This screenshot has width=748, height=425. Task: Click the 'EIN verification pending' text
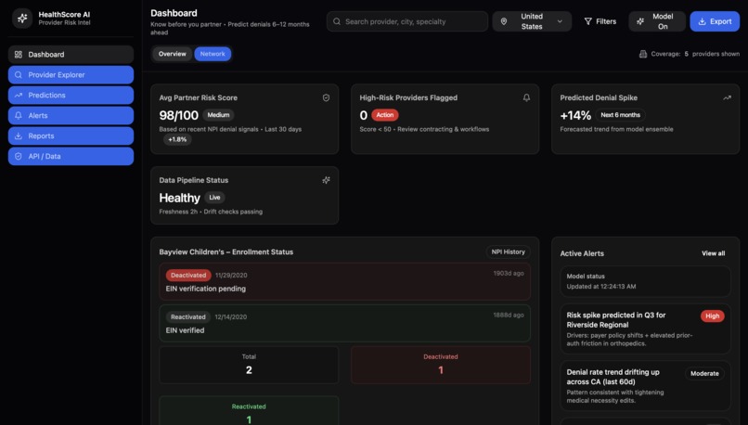click(x=206, y=289)
